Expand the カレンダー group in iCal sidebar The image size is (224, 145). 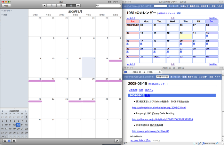click(2, 11)
